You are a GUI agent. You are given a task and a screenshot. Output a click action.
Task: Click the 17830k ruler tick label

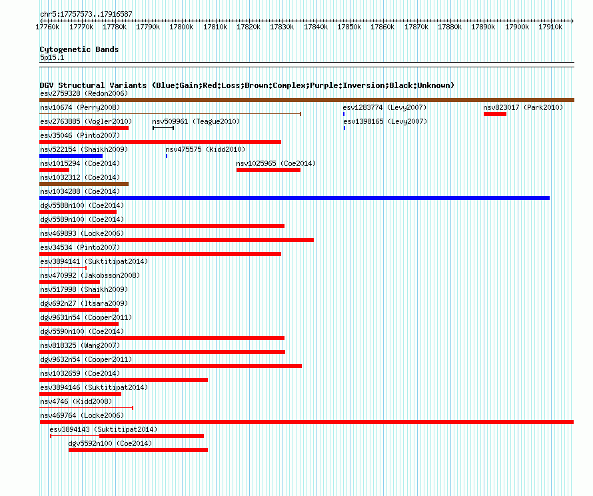point(282,27)
